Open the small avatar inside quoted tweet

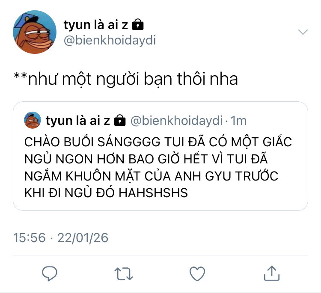(33, 120)
